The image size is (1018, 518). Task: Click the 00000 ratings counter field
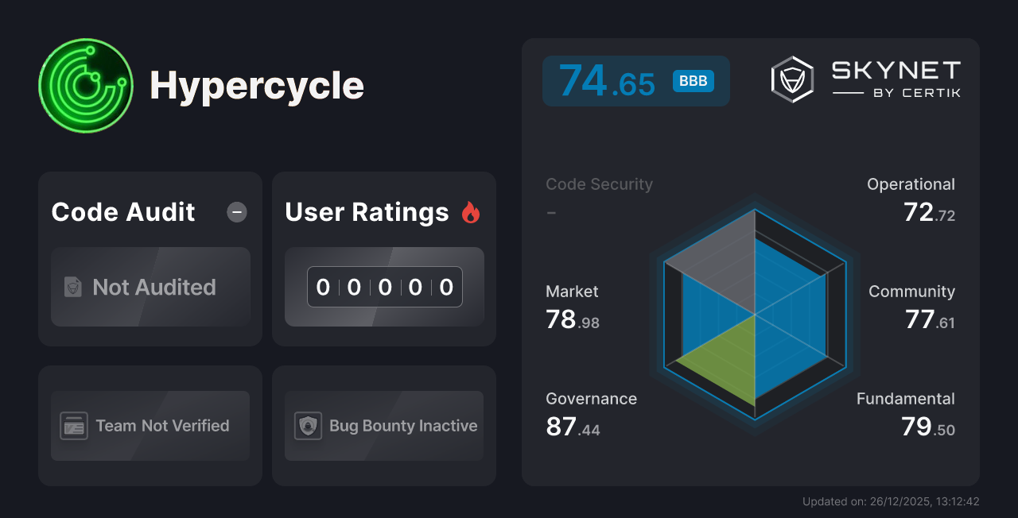(384, 287)
